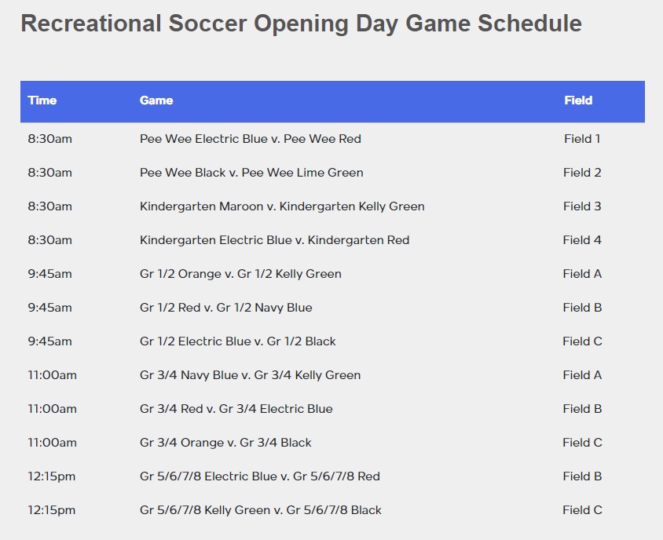This screenshot has width=663, height=540.
Task: Click the Time column header
Action: [42, 100]
